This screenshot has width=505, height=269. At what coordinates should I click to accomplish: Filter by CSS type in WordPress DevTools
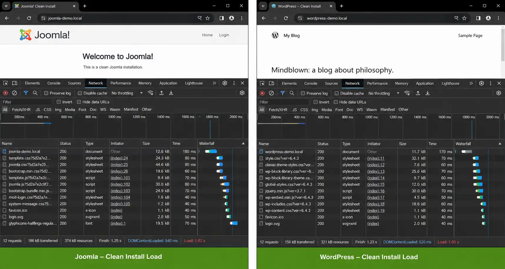pos(304,110)
